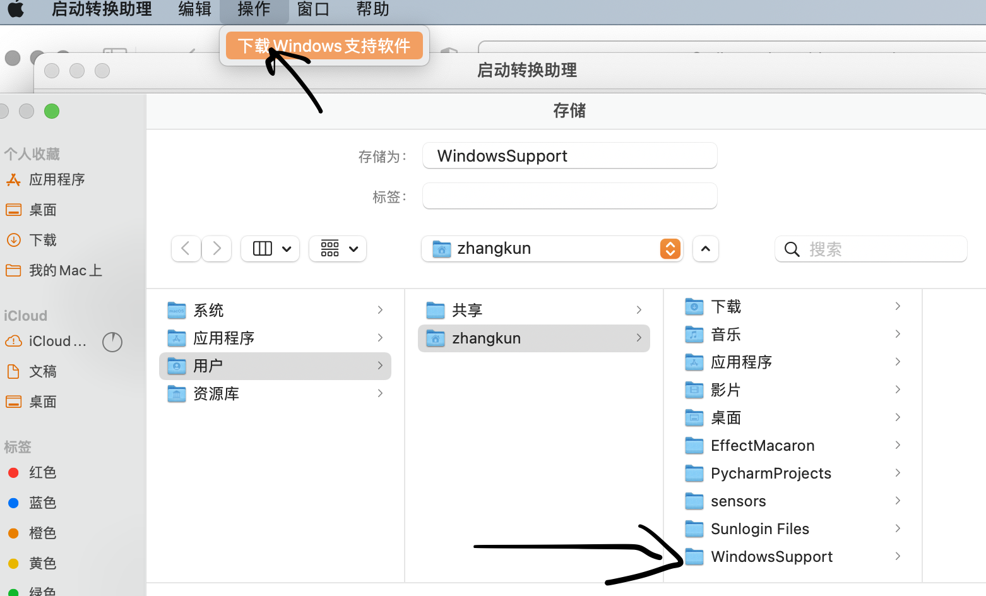Open the 桌面 folder in third column
This screenshot has height=596, width=986.
[x=793, y=417]
